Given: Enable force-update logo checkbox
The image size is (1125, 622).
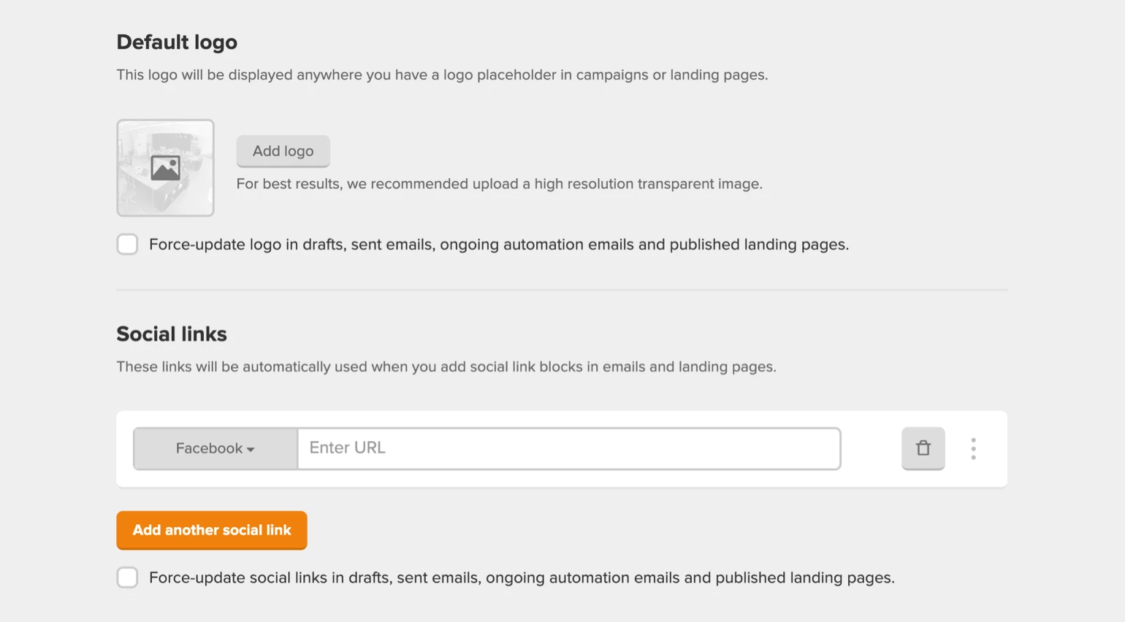Looking at the screenshot, I should [127, 245].
